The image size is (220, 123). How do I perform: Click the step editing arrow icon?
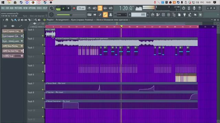95,15
